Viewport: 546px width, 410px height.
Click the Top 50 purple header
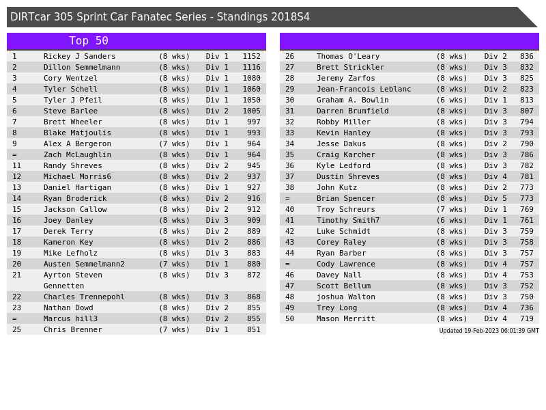point(89,41)
